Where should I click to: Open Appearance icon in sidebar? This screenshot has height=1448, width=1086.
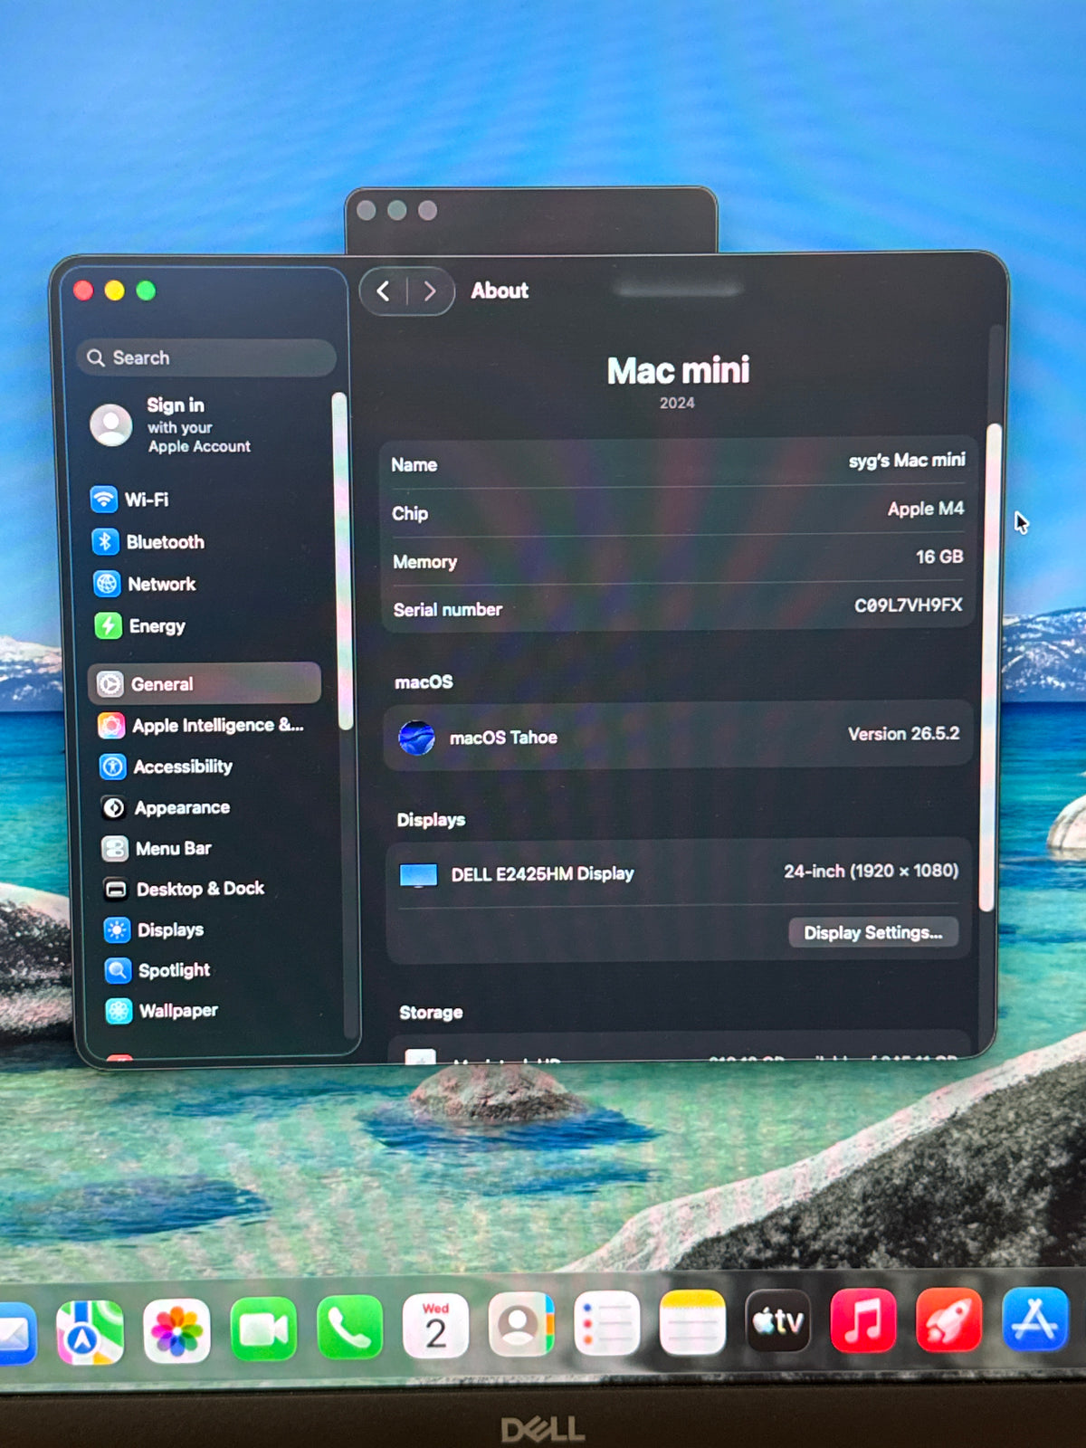(114, 807)
